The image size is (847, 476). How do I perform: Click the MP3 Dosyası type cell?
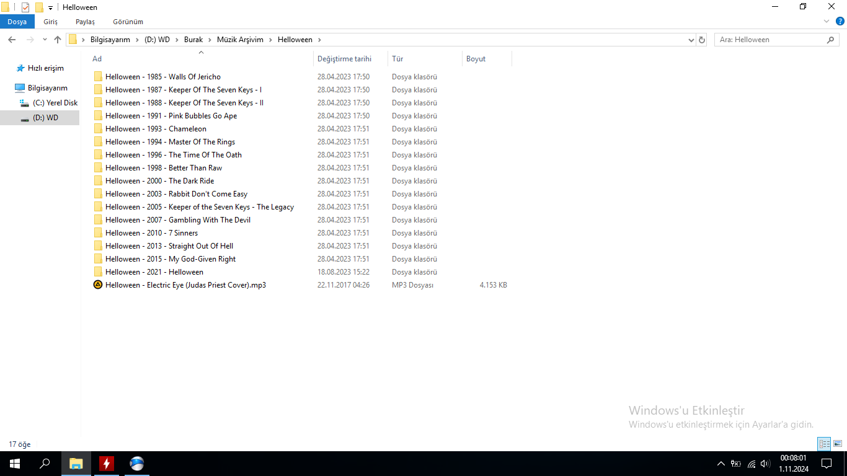(x=413, y=285)
